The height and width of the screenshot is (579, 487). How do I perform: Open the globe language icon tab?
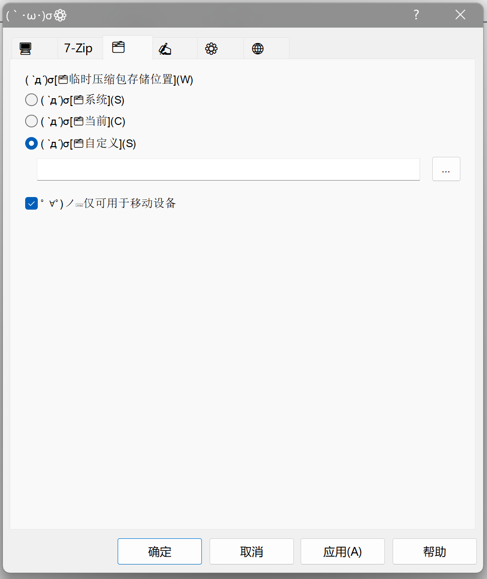pyautogui.click(x=267, y=48)
